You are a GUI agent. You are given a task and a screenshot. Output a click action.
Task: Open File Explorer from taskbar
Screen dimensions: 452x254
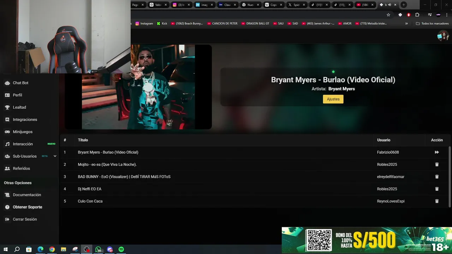(64, 249)
